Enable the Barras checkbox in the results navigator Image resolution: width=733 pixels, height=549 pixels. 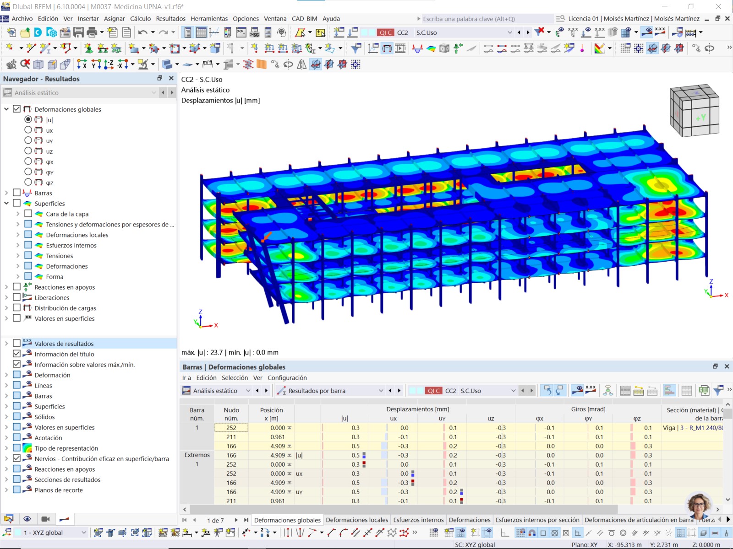coord(17,193)
